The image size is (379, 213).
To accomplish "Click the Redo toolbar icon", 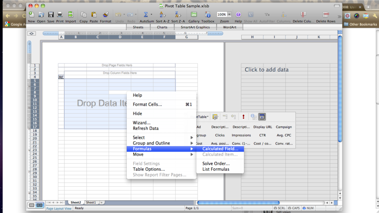I will tap(130, 15).
